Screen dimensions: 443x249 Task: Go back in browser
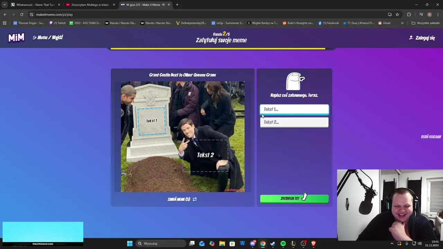(x=5, y=15)
